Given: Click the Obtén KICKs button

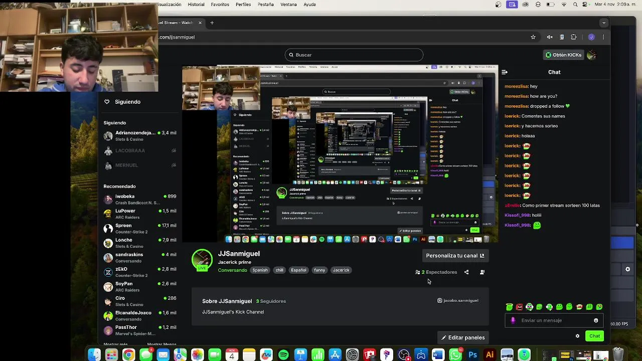Looking at the screenshot, I should (x=564, y=55).
